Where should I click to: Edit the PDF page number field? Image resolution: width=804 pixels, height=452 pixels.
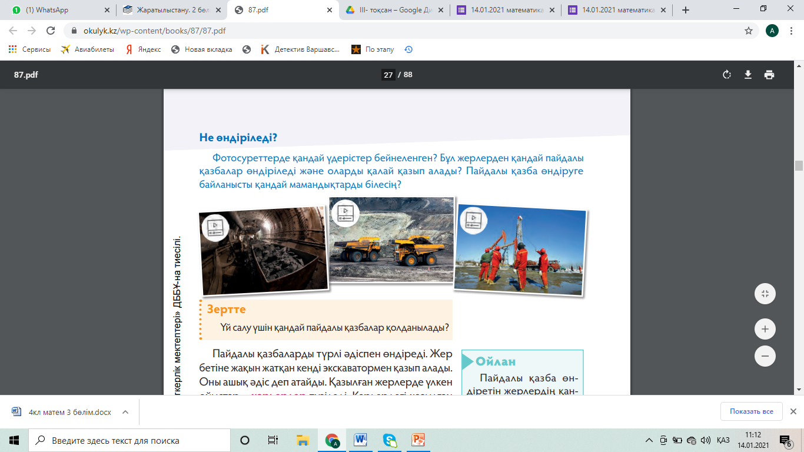tap(388, 75)
